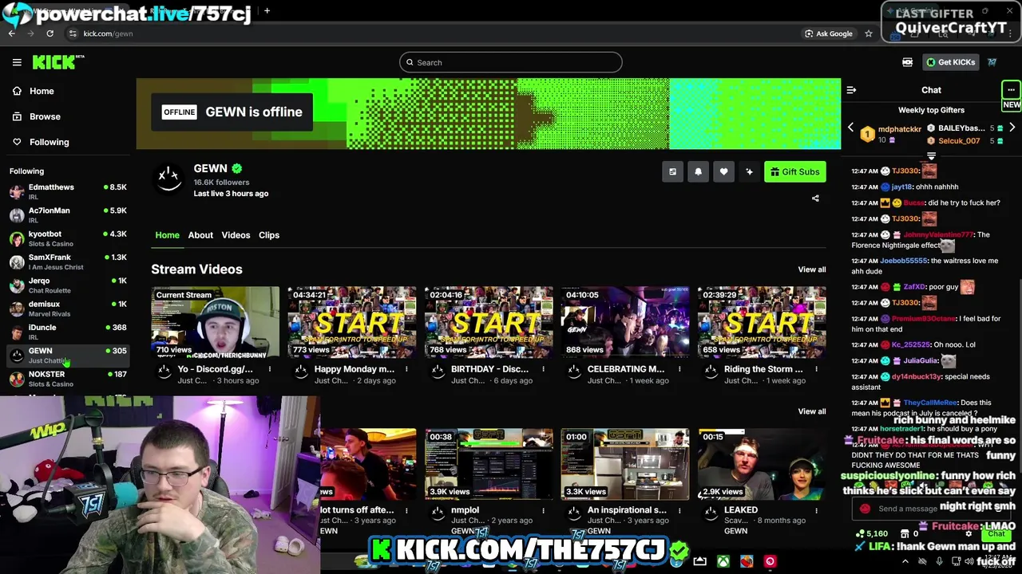Click the sparkle subscribe icon button
The height and width of the screenshot is (574, 1022).
[749, 171]
